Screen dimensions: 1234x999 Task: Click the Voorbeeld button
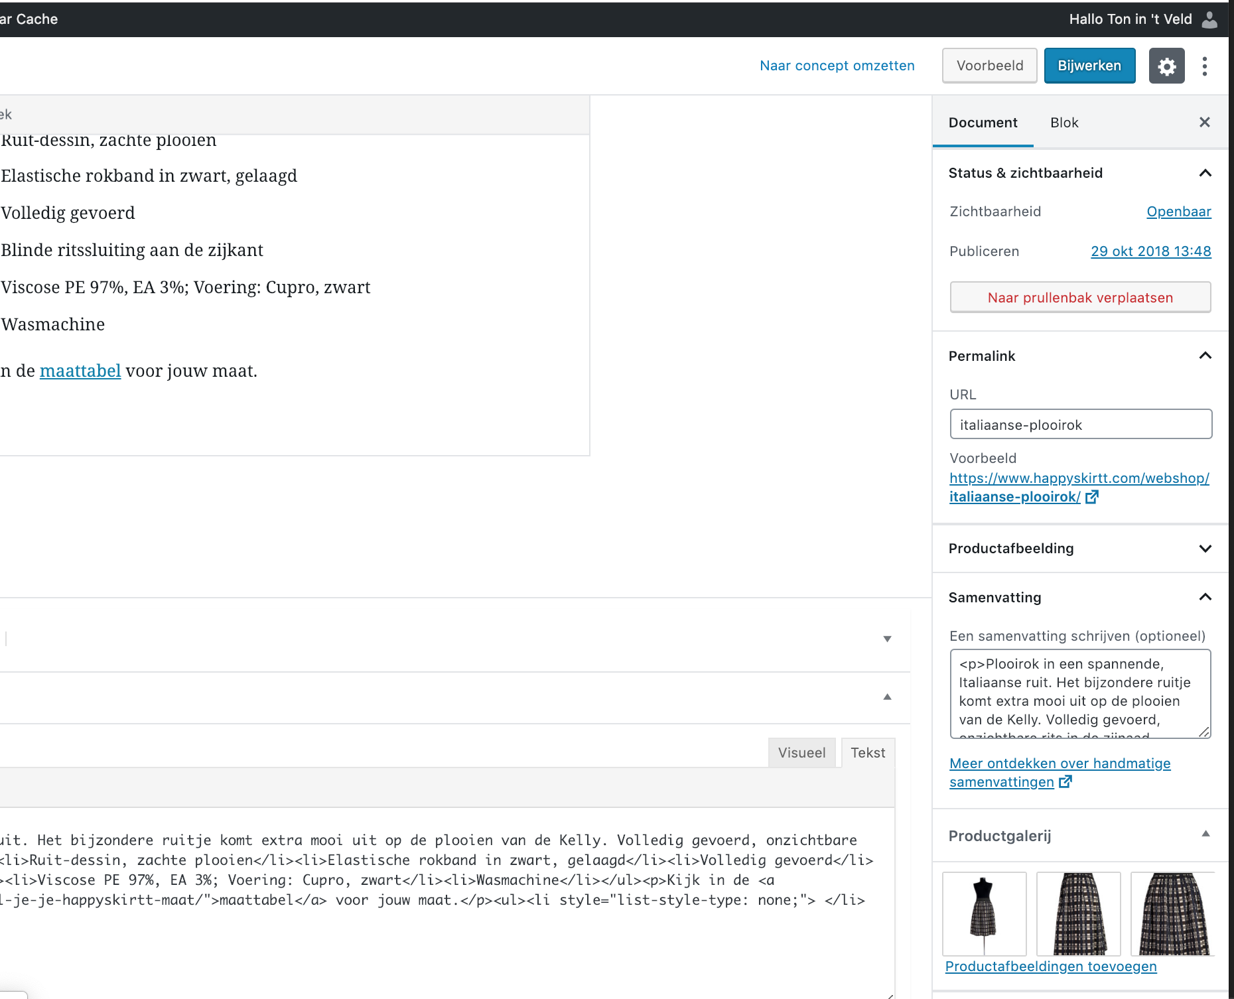click(989, 66)
